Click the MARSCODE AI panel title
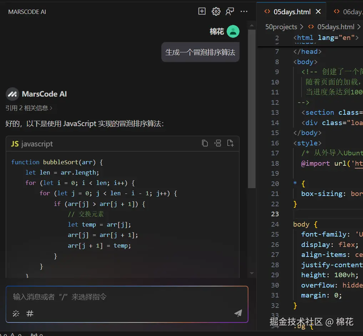 point(27,12)
